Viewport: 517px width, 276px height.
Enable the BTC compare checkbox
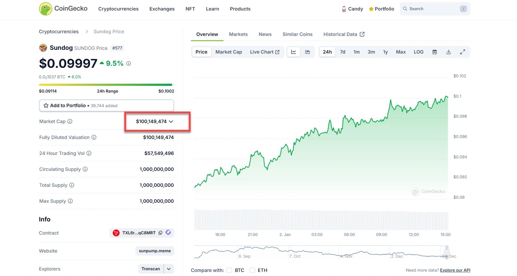point(229,270)
